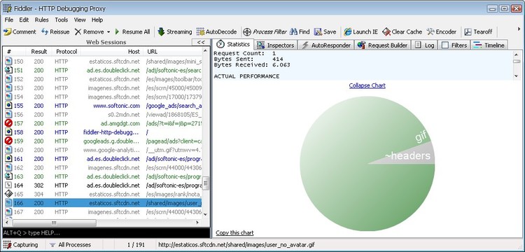Switch to the Inspectors tab

pos(276,45)
